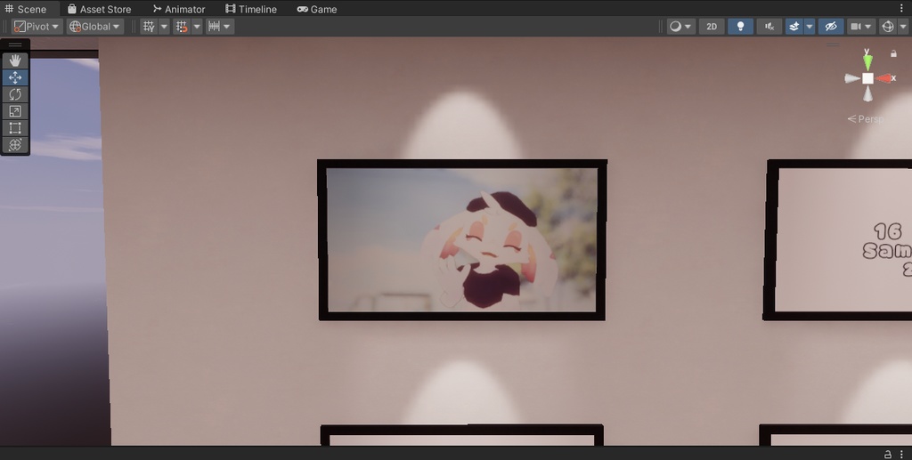
Task: Open the Timeline tab
Action: (x=251, y=9)
